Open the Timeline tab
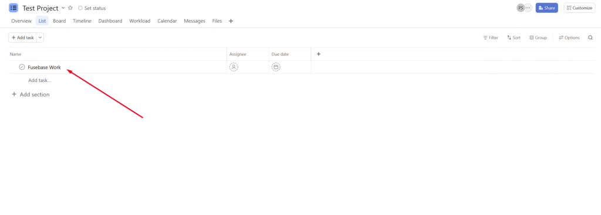601x215 pixels. 82,21
